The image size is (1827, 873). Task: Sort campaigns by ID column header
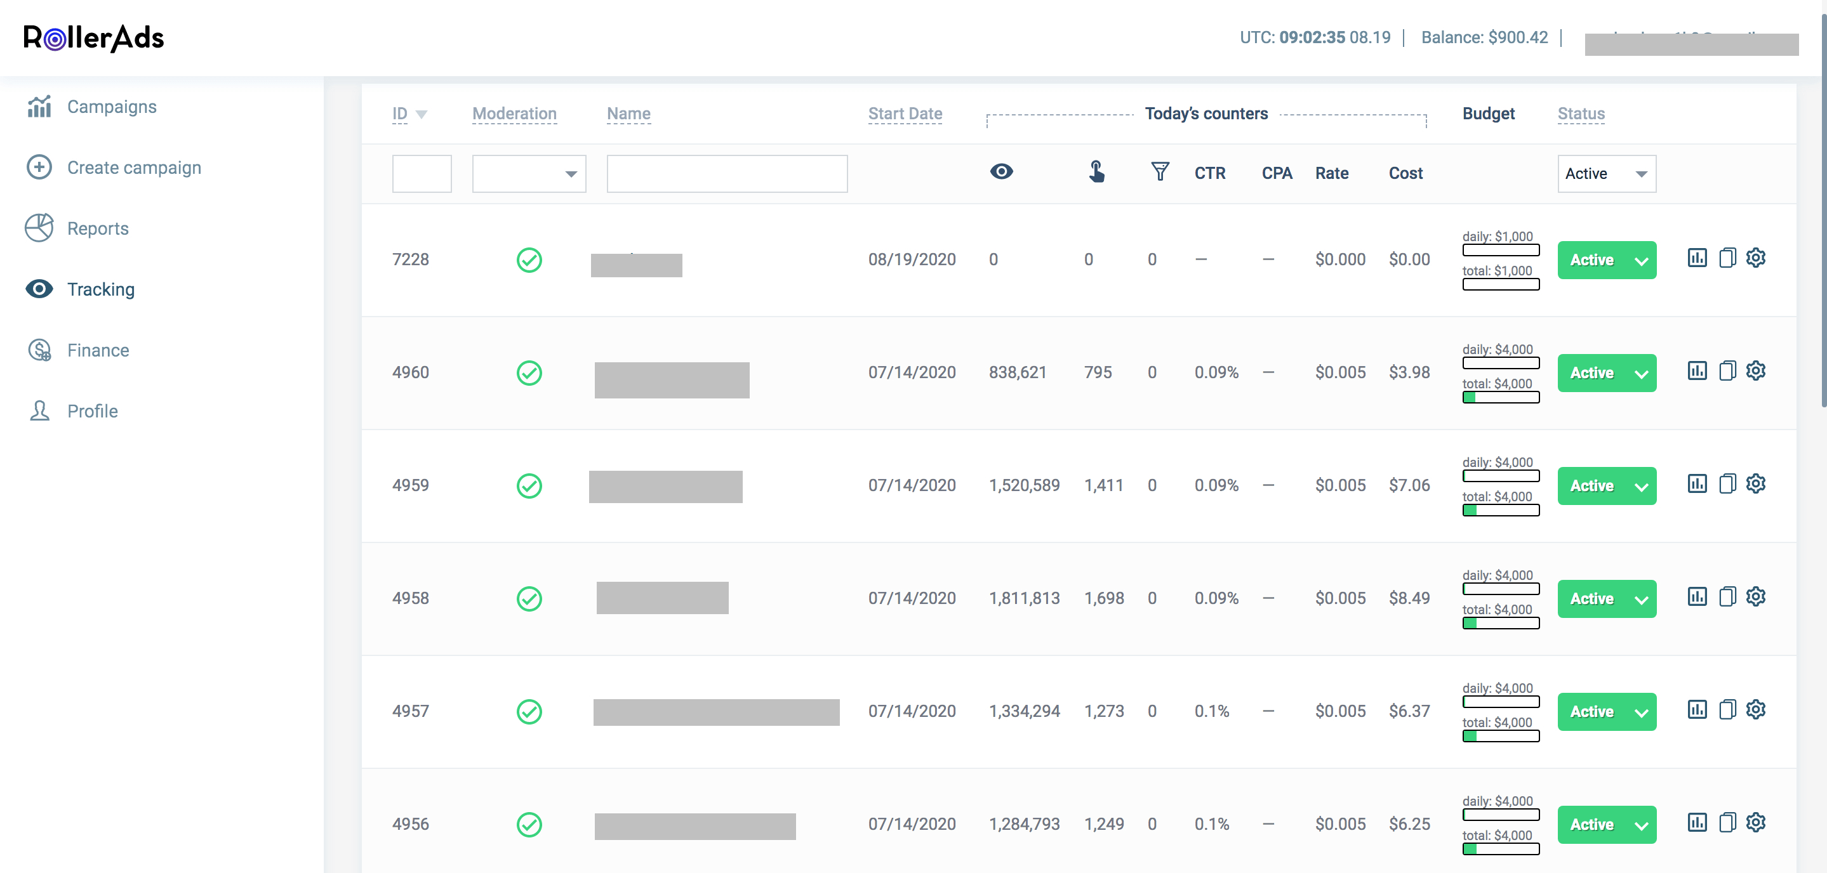click(x=400, y=114)
